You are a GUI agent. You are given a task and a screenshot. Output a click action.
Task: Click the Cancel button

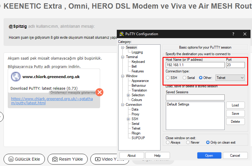pyautogui.click(x=235, y=156)
